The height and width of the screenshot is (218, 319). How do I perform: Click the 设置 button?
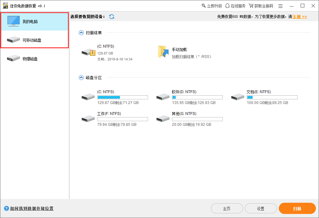(261, 208)
